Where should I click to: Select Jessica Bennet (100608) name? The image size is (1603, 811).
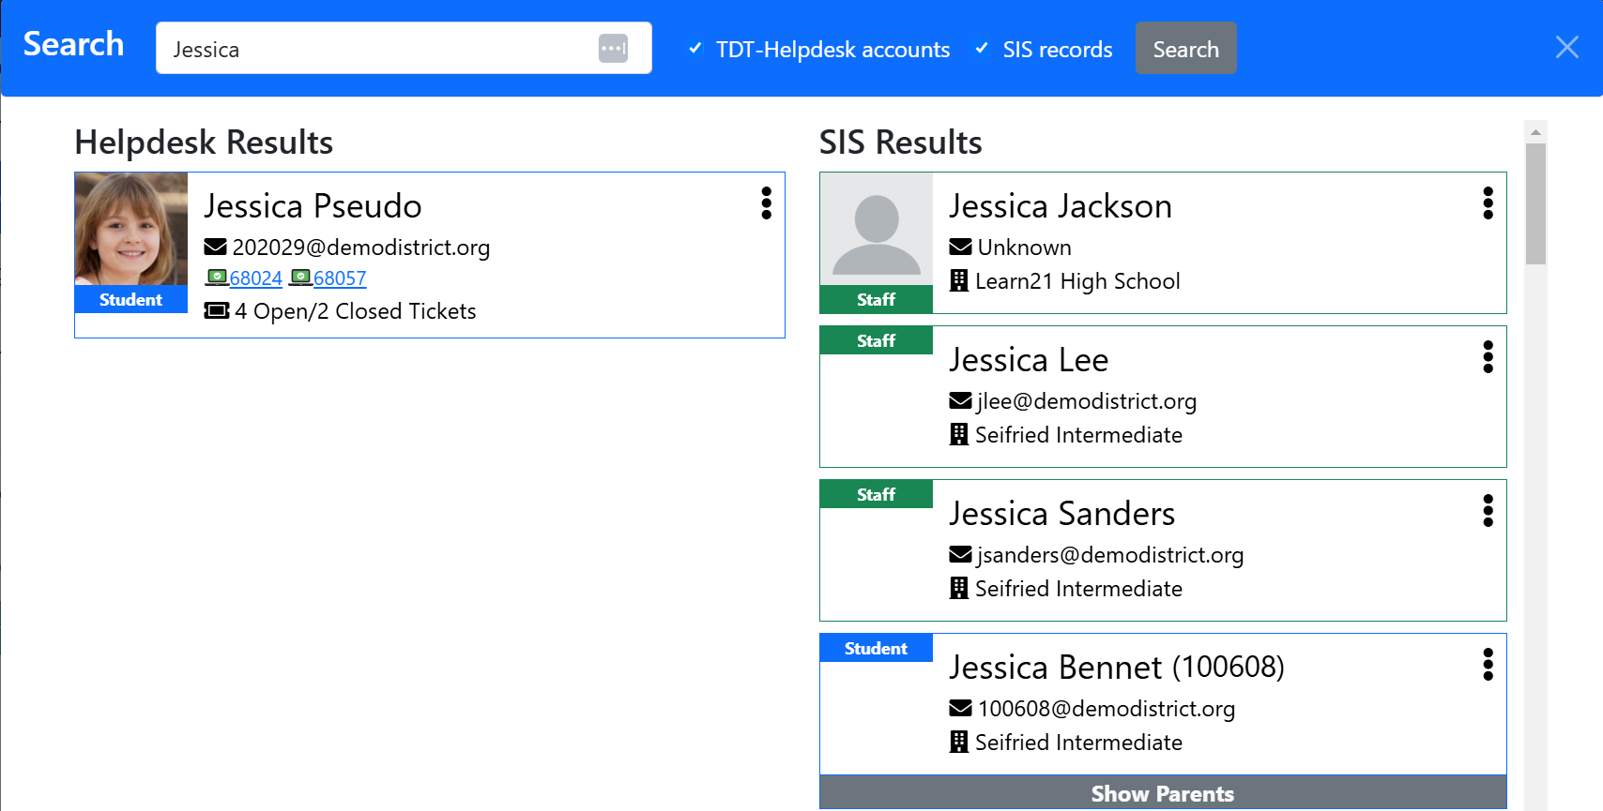click(1117, 668)
